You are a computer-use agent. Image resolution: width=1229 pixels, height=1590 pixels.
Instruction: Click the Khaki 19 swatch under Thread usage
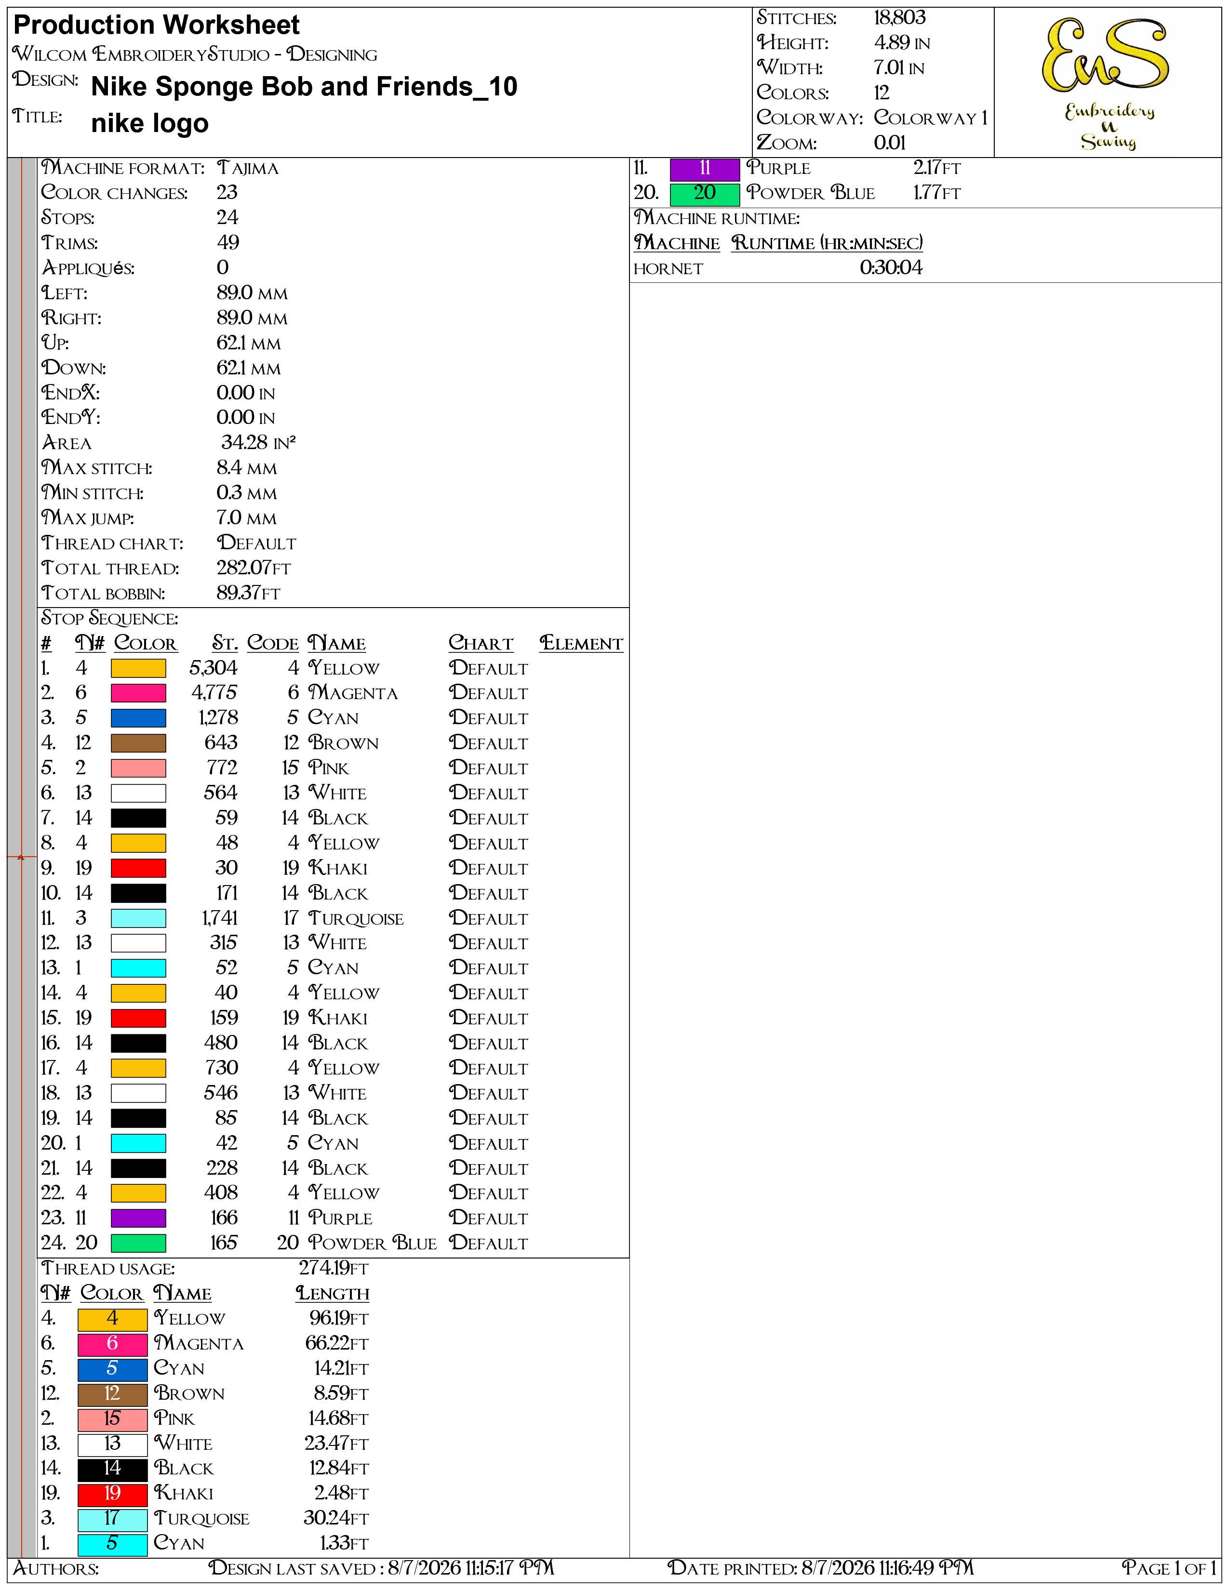(x=112, y=1494)
